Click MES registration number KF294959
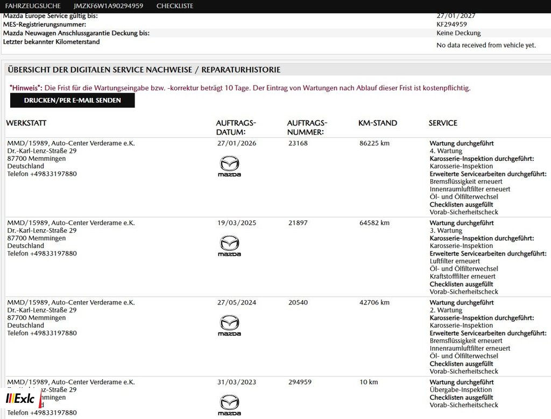 tap(451, 24)
